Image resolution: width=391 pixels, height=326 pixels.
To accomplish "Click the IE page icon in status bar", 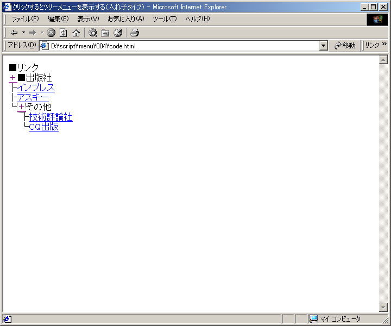I will [x=7, y=319].
